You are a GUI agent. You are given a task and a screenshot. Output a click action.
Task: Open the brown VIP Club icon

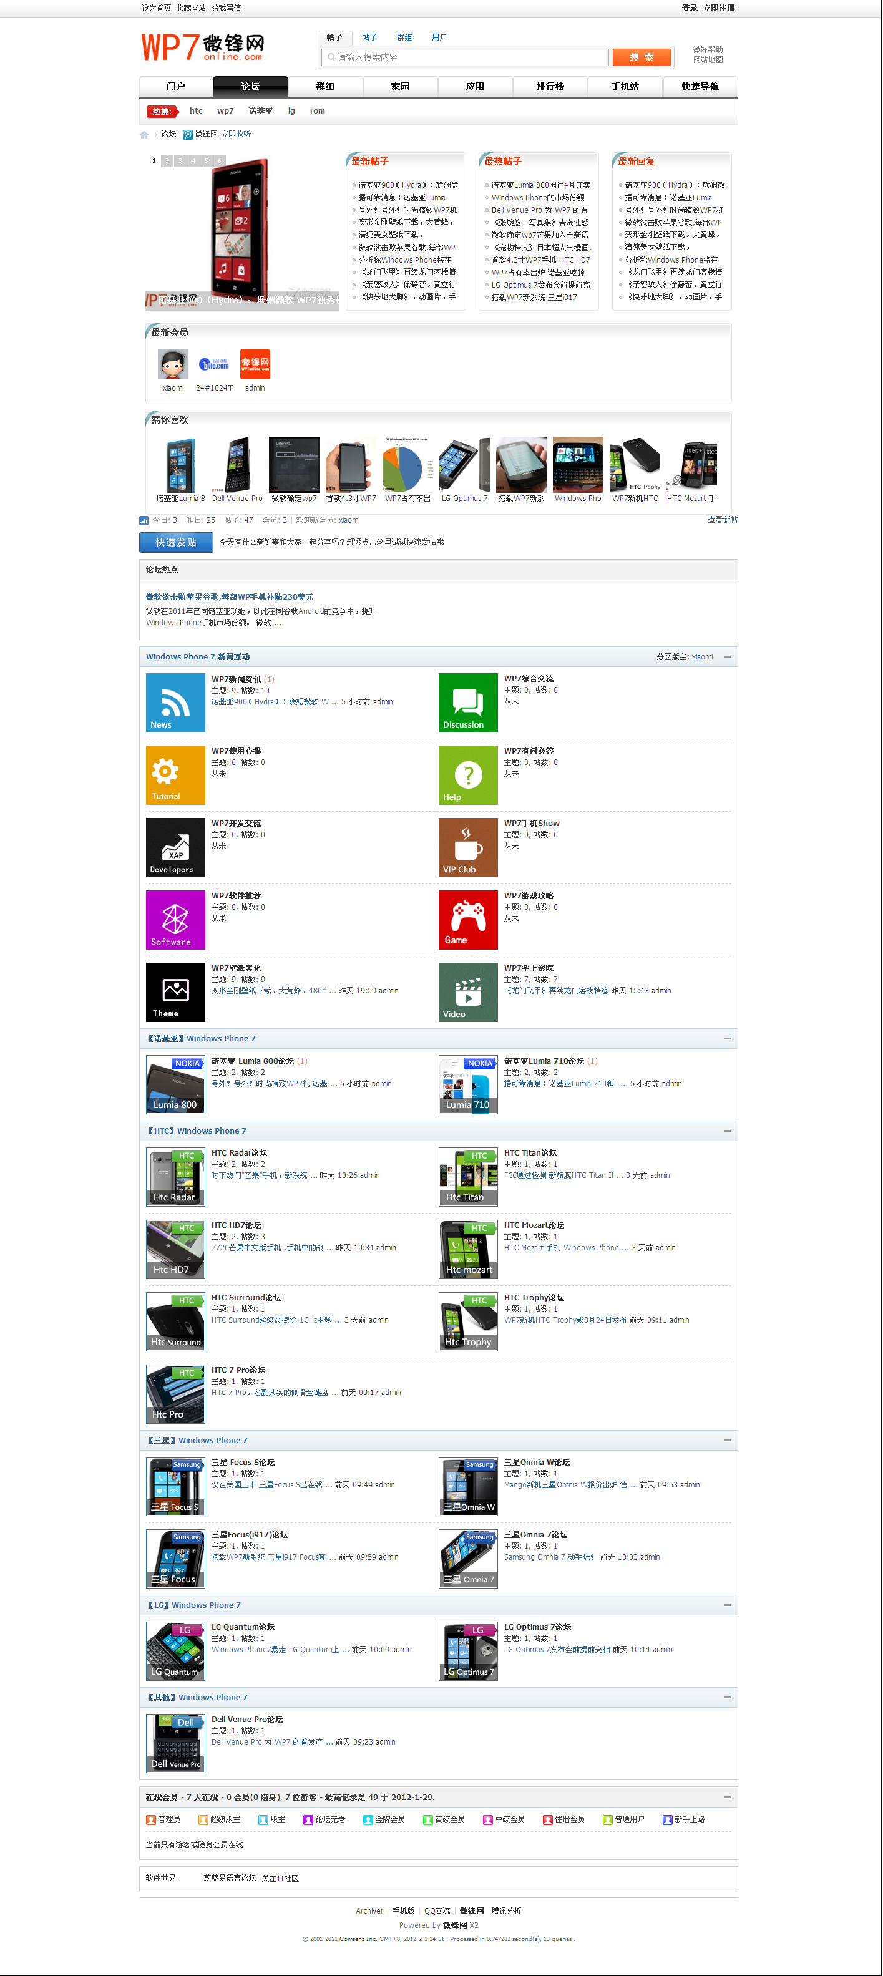pos(467,847)
